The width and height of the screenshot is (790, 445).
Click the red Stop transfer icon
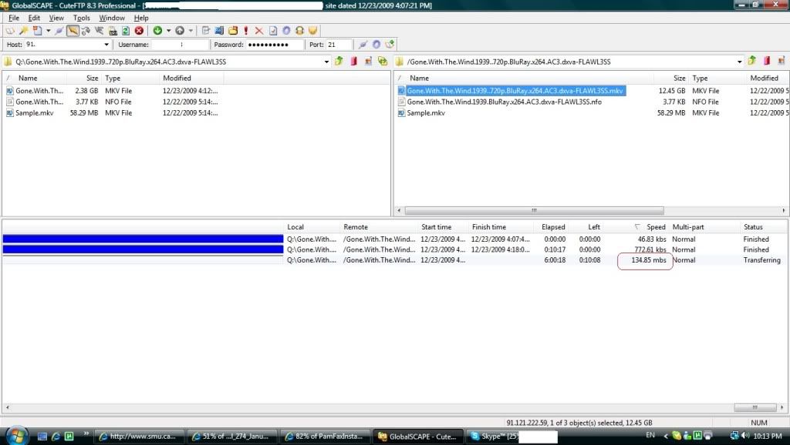[139, 31]
